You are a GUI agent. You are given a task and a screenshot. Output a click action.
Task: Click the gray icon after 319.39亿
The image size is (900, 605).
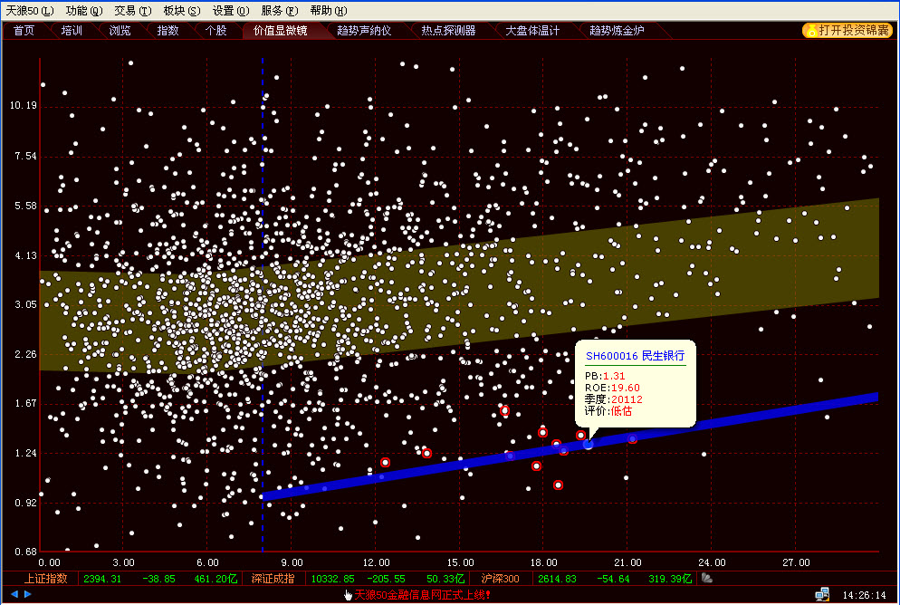click(707, 578)
